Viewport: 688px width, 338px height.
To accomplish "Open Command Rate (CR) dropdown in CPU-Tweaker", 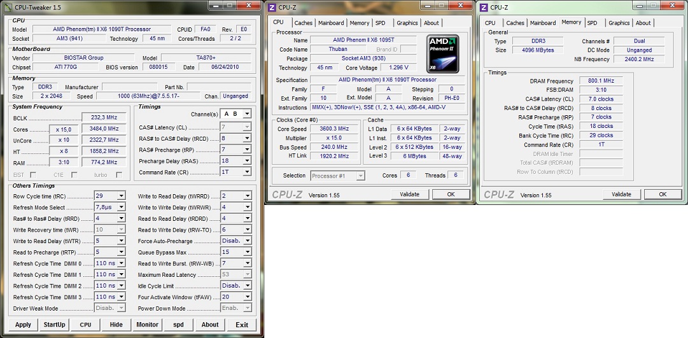I will pyautogui.click(x=248, y=172).
